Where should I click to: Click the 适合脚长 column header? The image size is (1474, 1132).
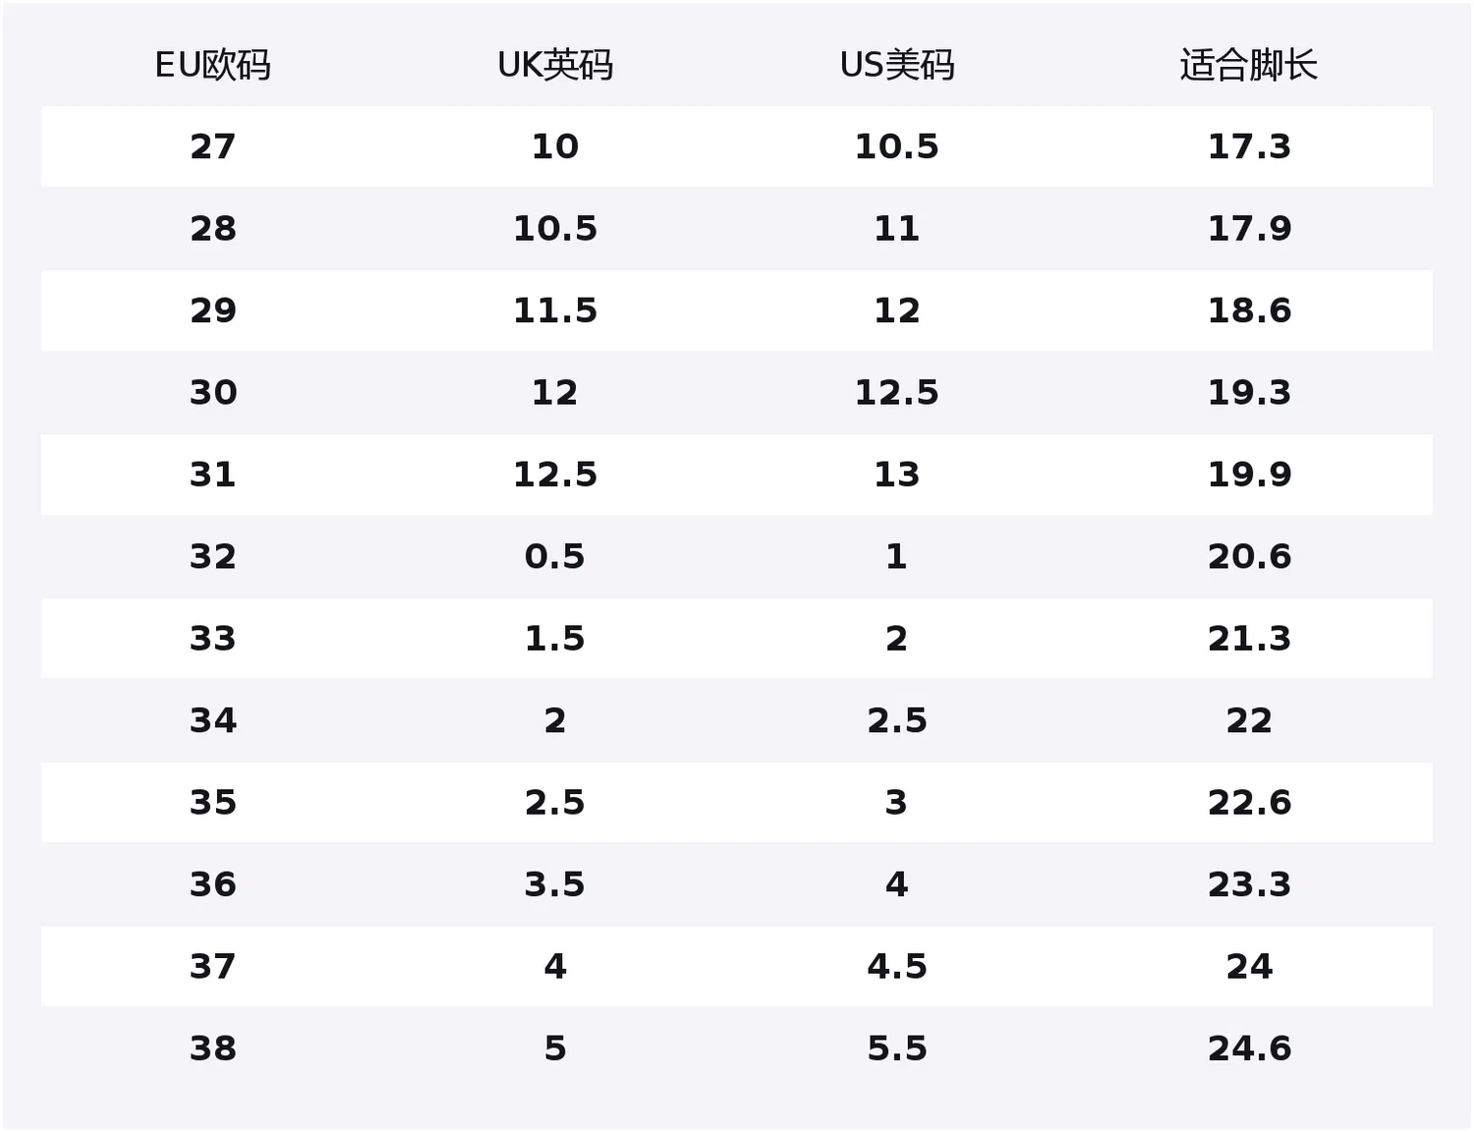coord(1249,65)
